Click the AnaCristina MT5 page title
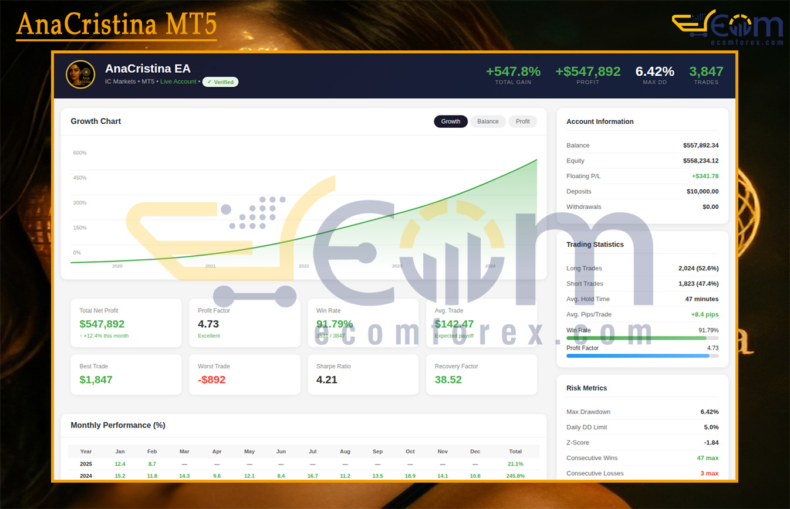790x509 pixels. click(x=116, y=25)
